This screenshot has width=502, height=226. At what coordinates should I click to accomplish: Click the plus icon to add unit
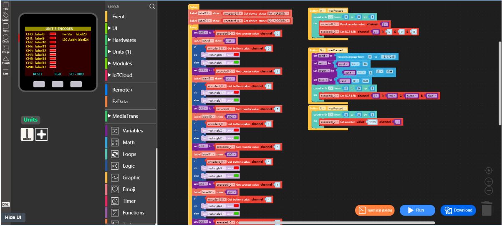point(41,134)
